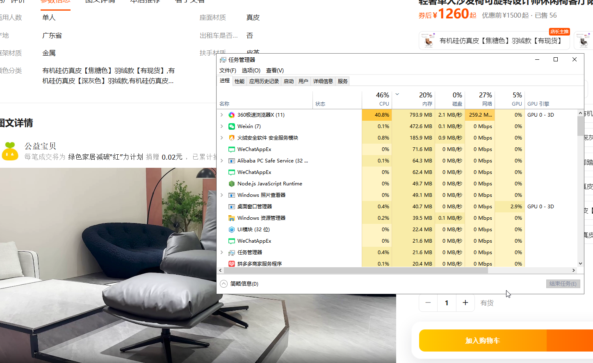This screenshot has width=593, height=363.
Task: Select the Windows 照片查看器 icon
Action: (x=232, y=195)
